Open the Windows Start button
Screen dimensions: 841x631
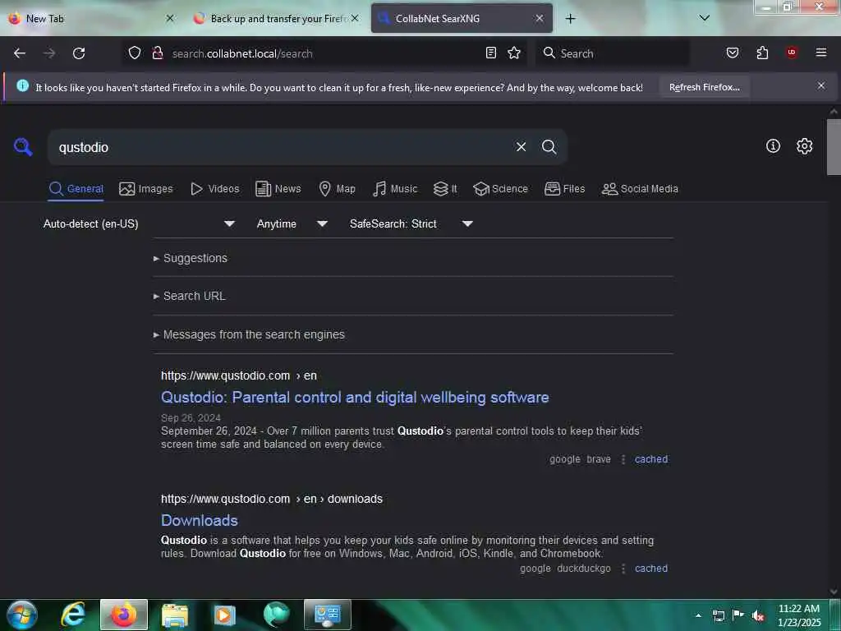(x=22, y=615)
